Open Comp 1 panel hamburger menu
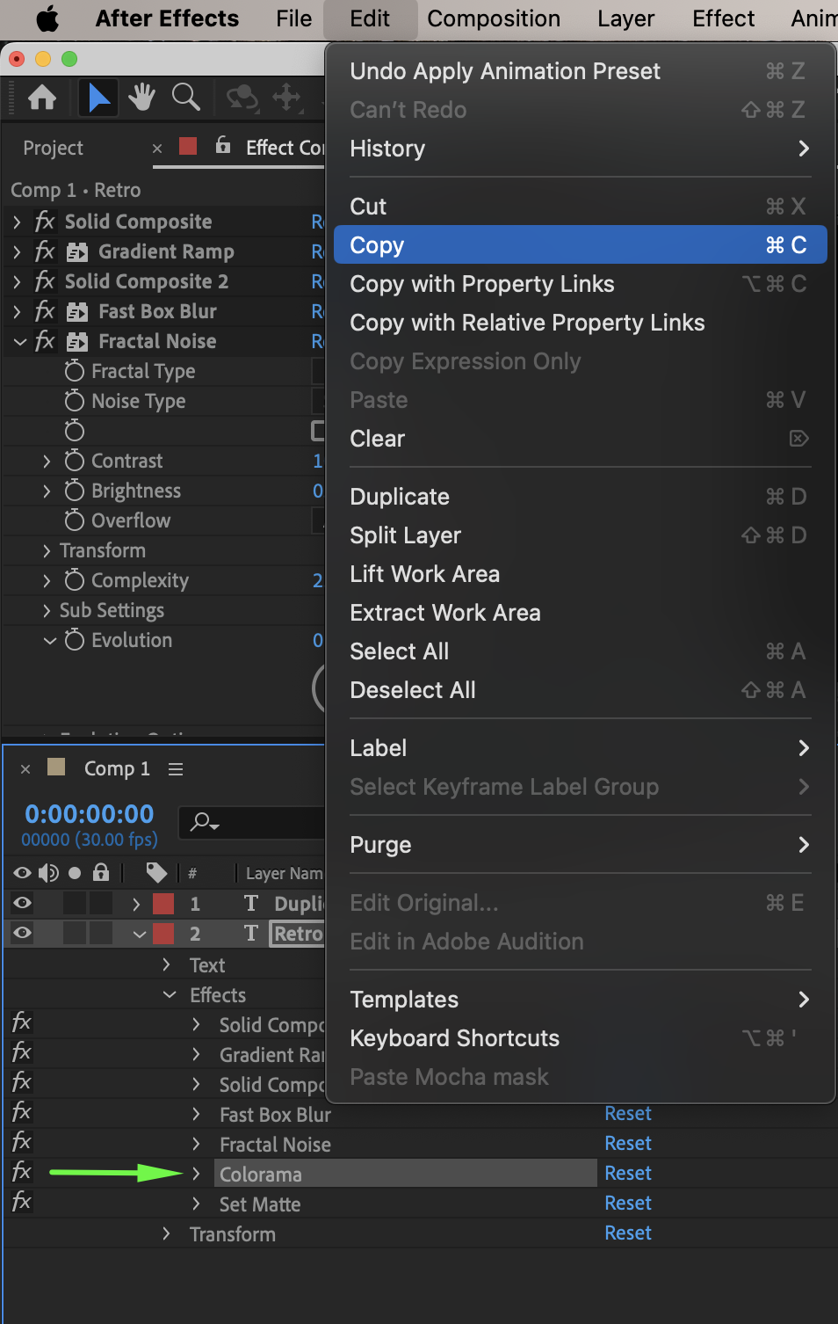Viewport: 838px width, 1324px height. (176, 769)
